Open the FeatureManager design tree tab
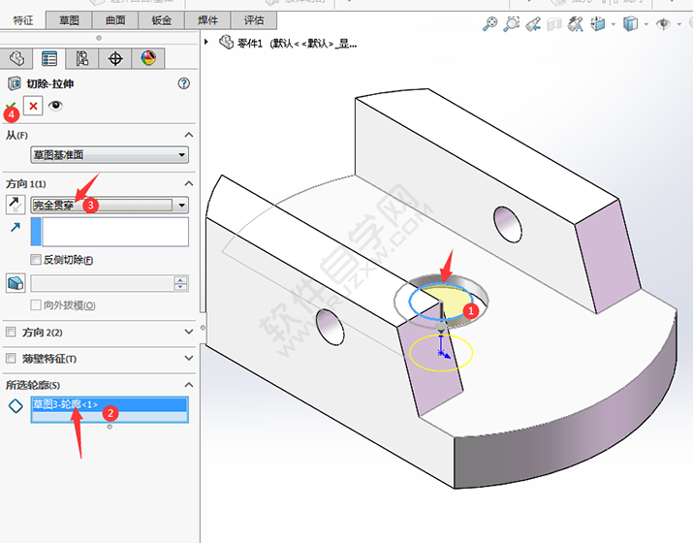Image resolution: width=693 pixels, height=543 pixels. pos(16,58)
